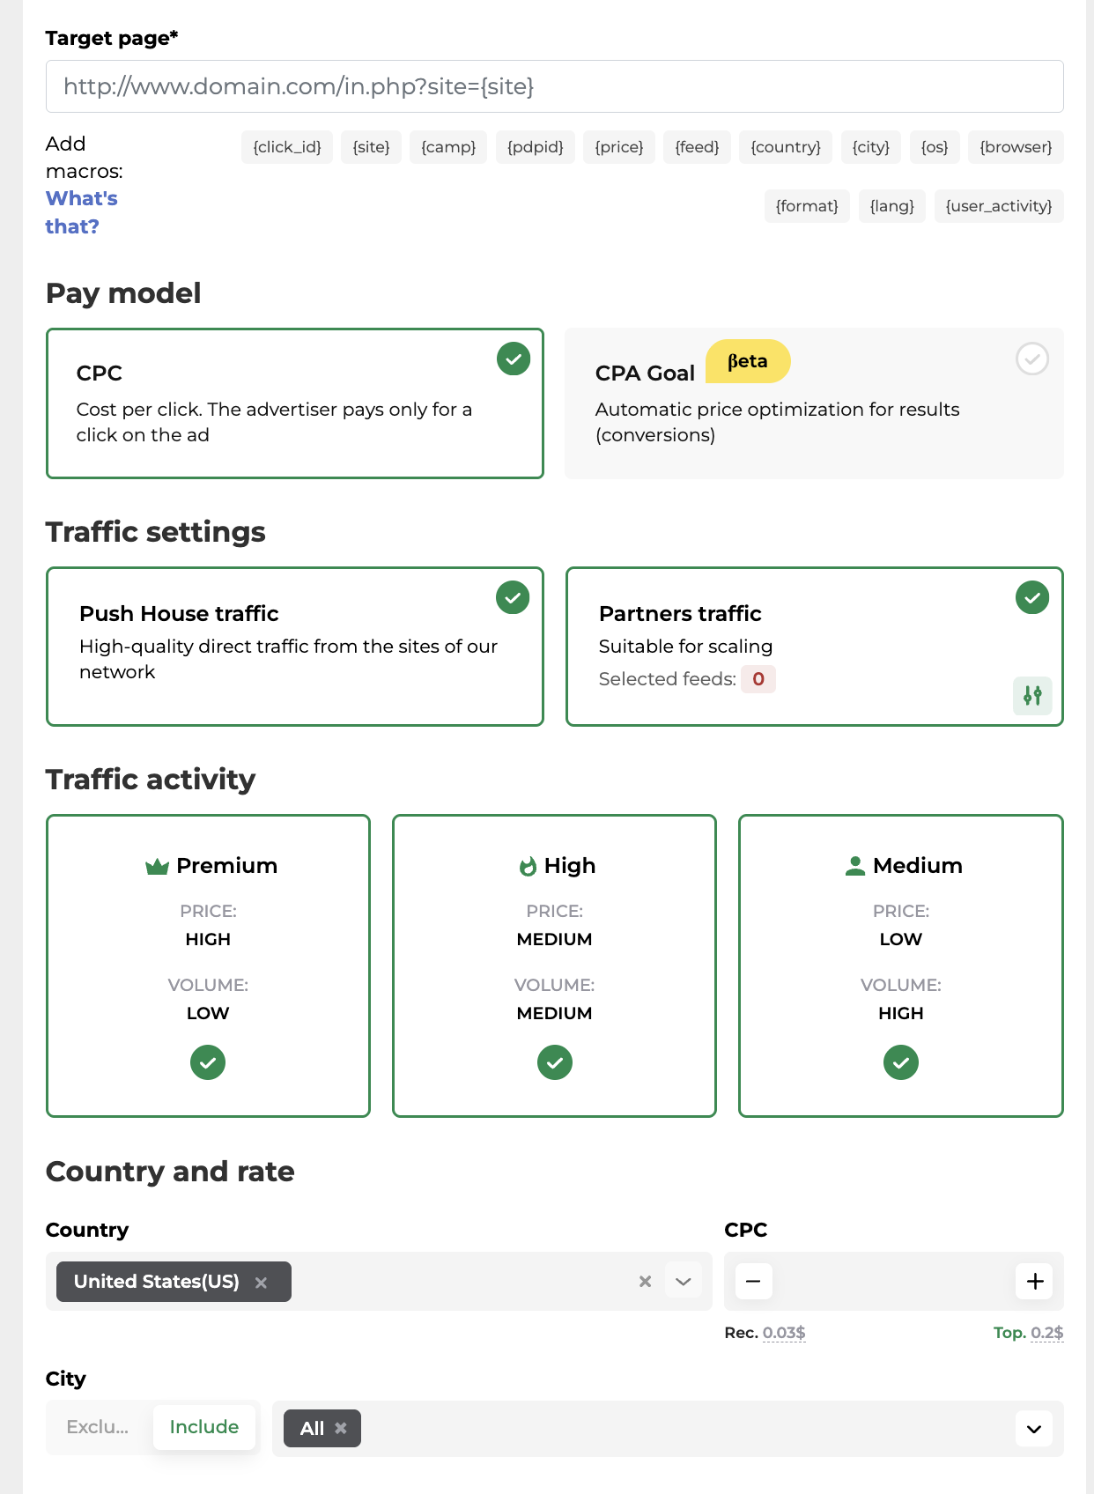This screenshot has width=1094, height=1494.
Task: Remove the All city tag
Action: (x=341, y=1429)
